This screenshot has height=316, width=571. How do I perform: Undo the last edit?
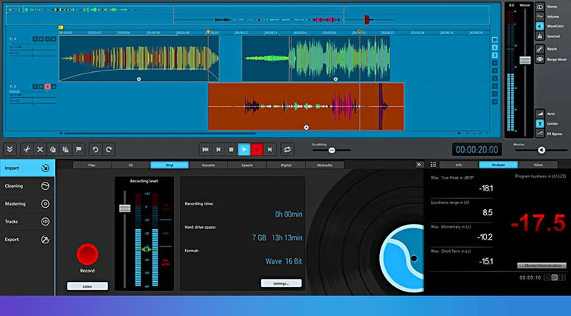(x=95, y=149)
